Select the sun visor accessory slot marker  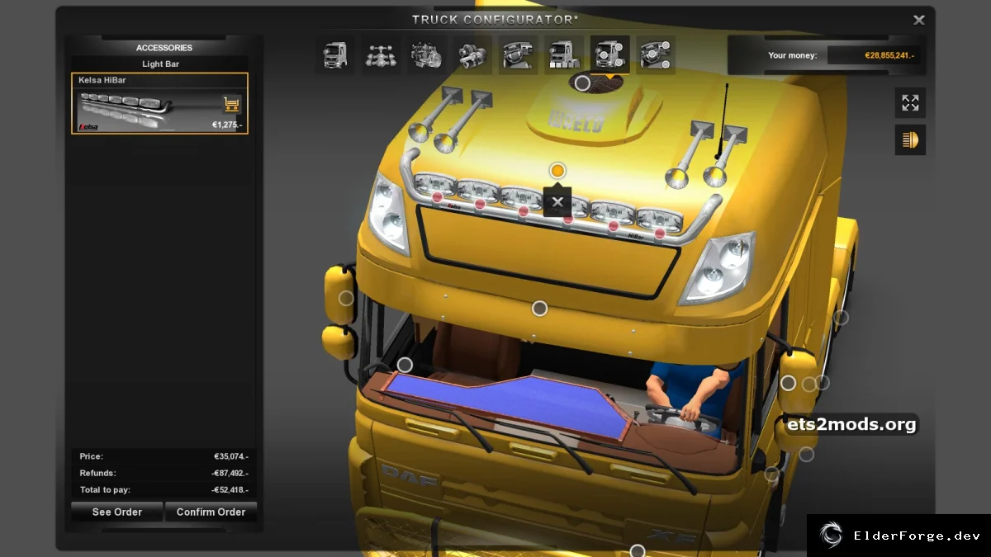click(x=539, y=309)
